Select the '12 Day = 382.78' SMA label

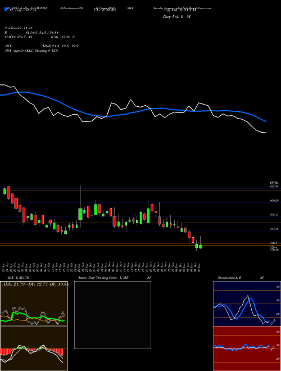coord(22,10)
